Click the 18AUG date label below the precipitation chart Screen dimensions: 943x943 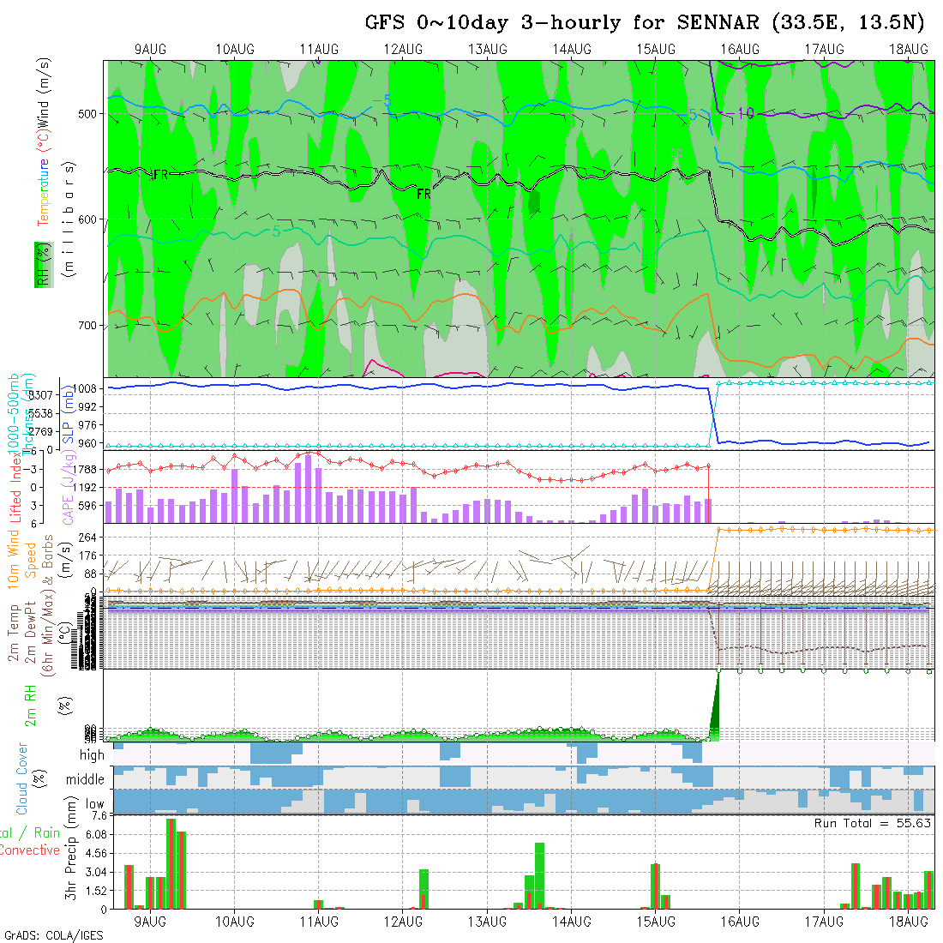909,922
